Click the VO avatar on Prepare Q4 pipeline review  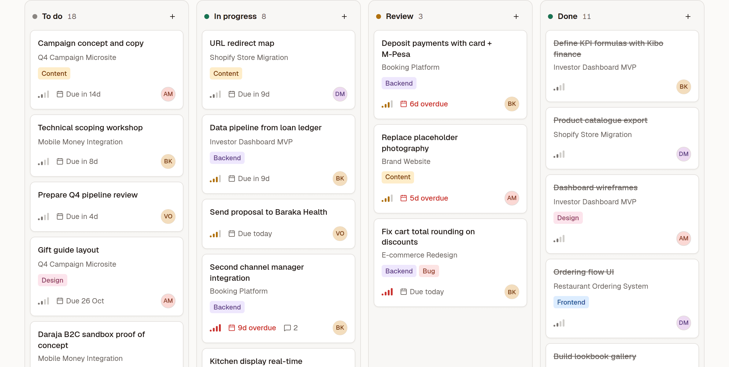(168, 217)
